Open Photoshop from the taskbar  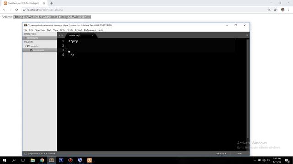(x=61, y=160)
